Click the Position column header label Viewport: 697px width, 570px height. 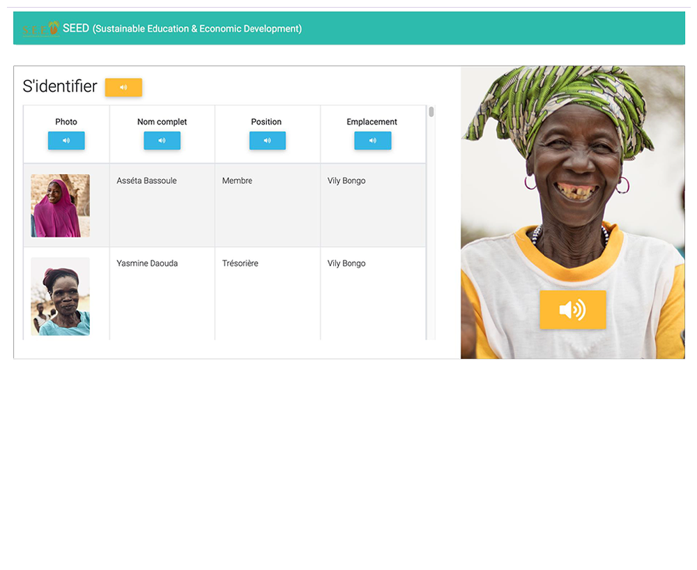tap(266, 122)
